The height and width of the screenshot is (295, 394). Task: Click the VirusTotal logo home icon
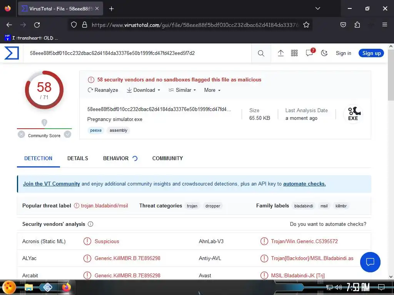12,53
